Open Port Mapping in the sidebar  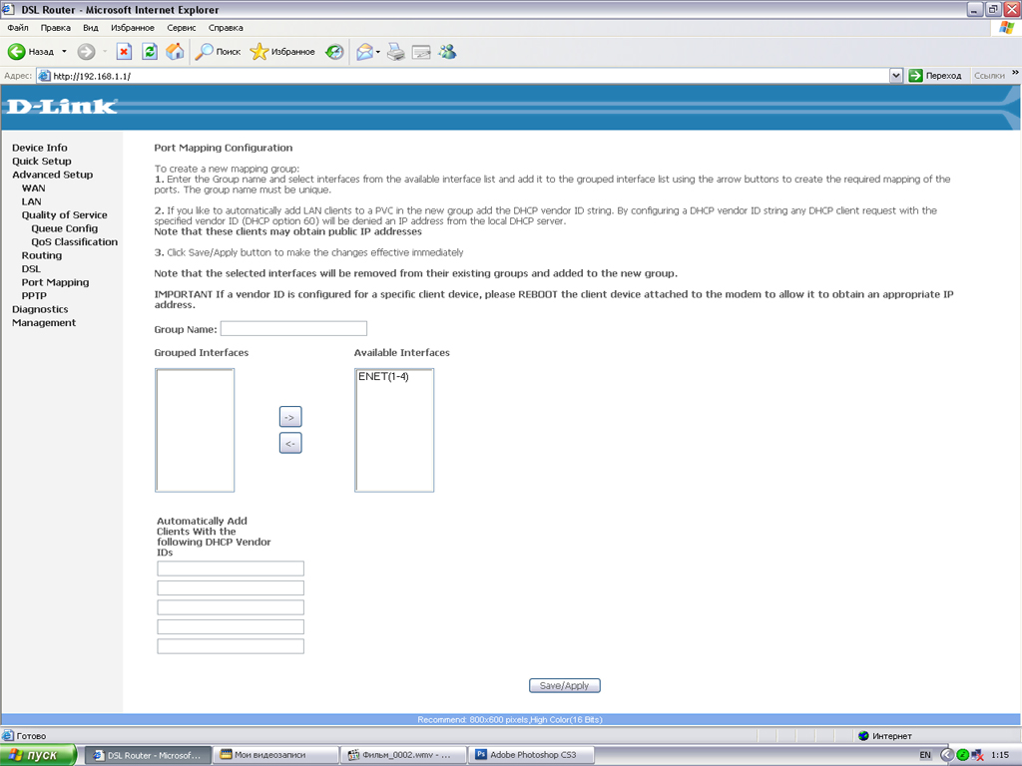pyautogui.click(x=55, y=282)
